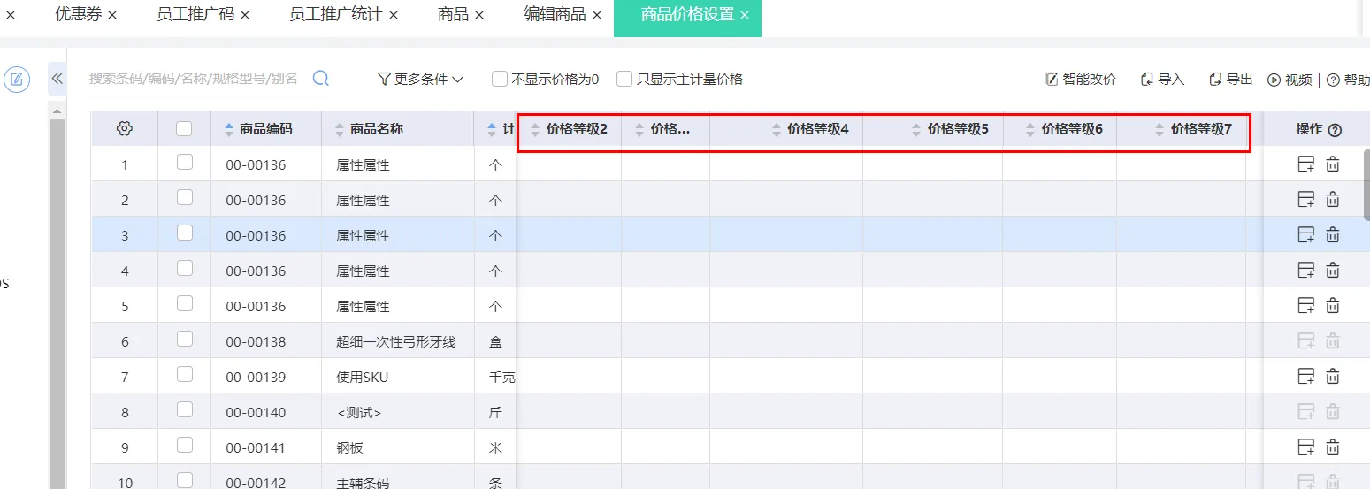This screenshot has height=489, width=1370.
Task: Click product code 00-00141
Action: click(256, 447)
